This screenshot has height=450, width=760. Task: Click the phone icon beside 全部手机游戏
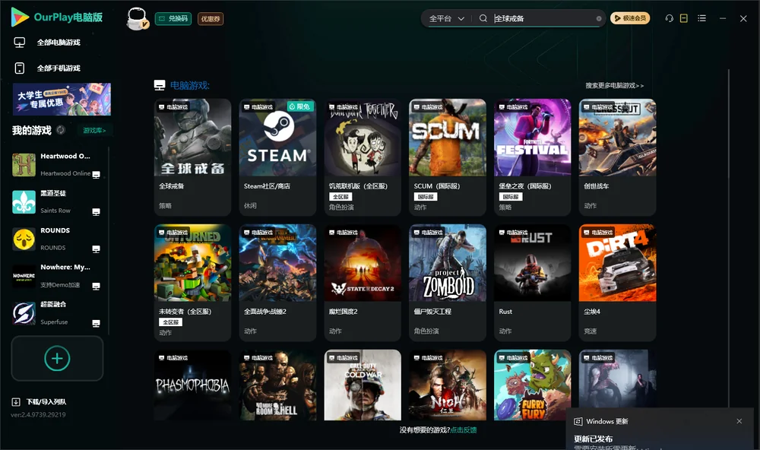(x=20, y=68)
